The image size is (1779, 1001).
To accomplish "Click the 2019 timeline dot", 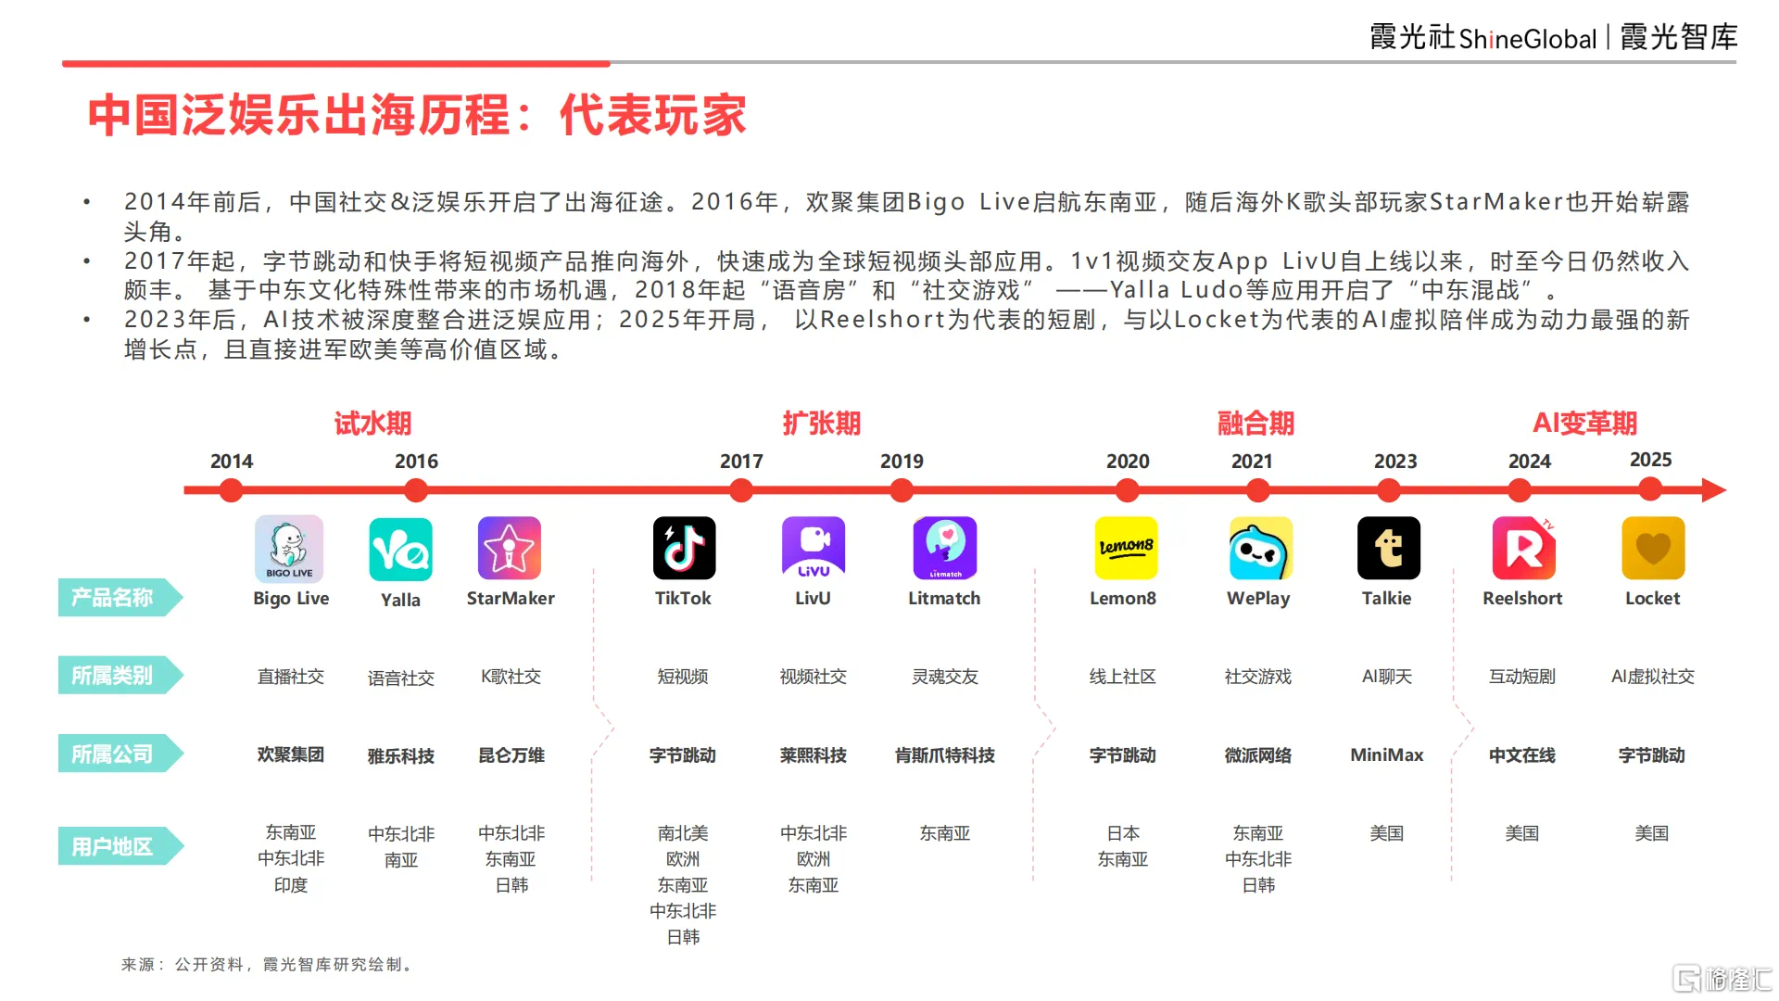I will coord(902,490).
